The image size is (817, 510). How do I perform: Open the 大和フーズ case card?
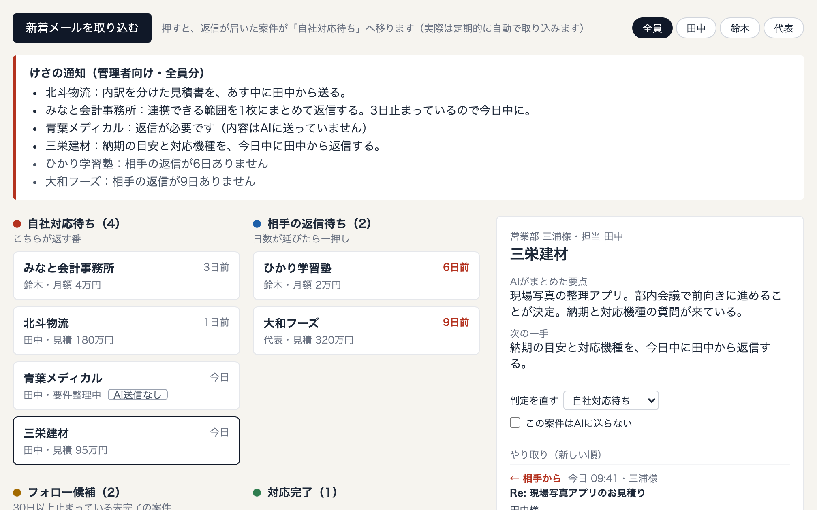click(x=366, y=331)
